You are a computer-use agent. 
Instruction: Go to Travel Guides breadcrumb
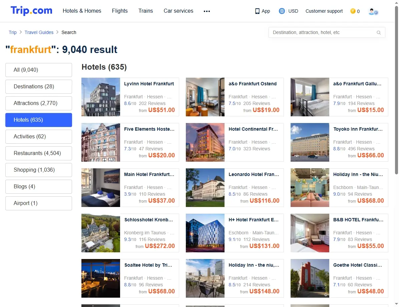click(x=39, y=32)
